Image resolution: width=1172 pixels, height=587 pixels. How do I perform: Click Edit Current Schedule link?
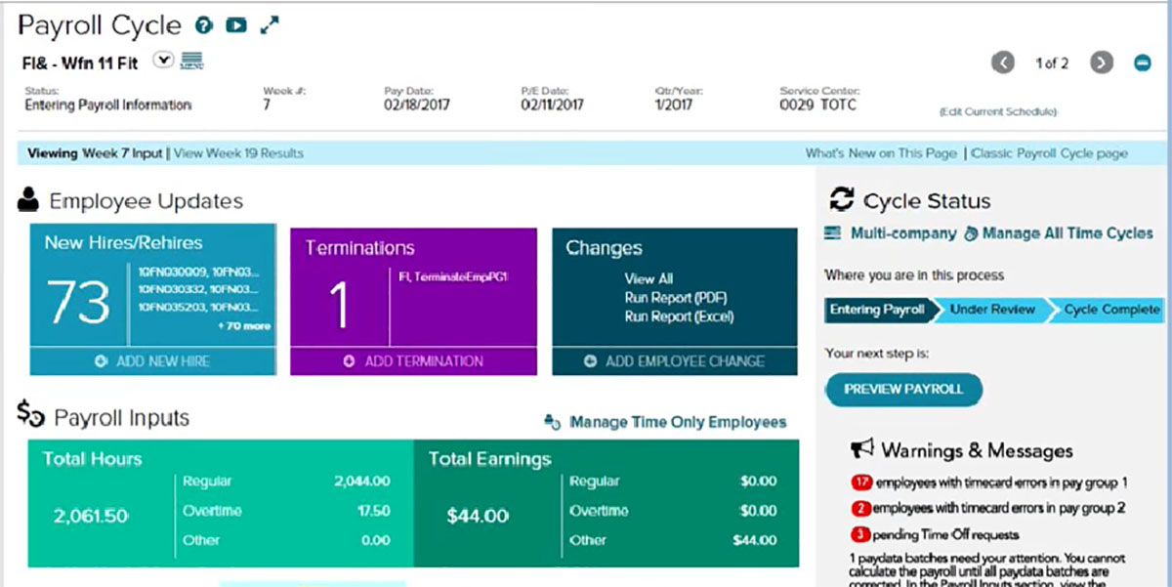[x=997, y=112]
